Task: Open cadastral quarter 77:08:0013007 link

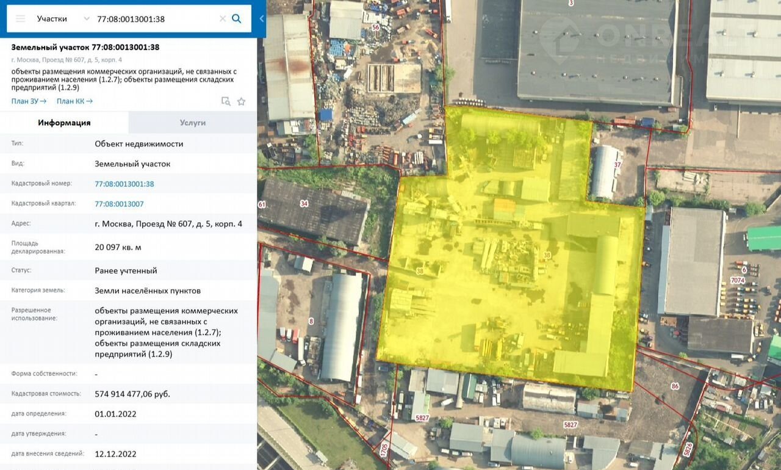Action: pos(120,204)
